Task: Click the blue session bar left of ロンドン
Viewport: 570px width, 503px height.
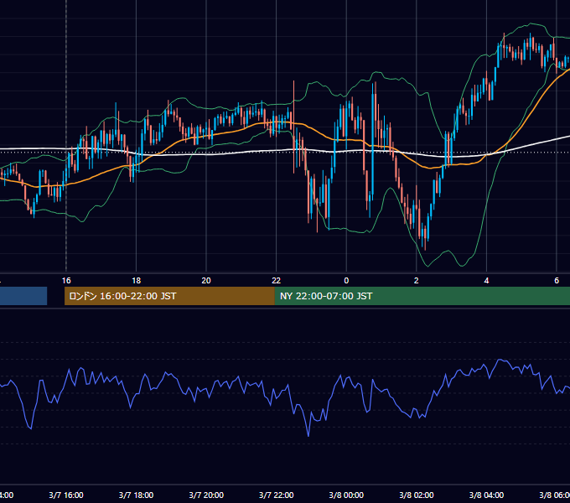Action: tap(23, 296)
